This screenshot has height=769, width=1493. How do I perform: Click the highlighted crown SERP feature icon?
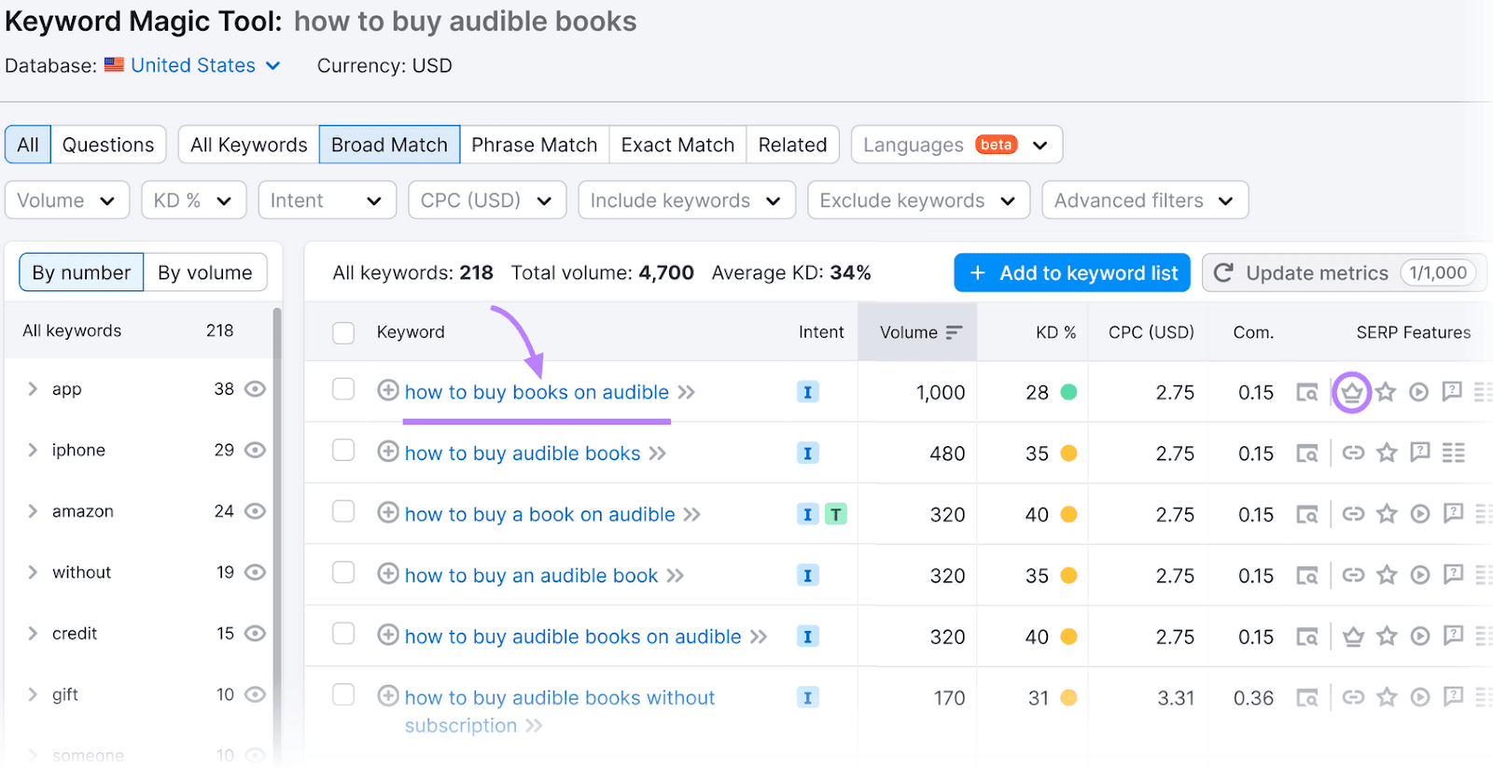1351,392
